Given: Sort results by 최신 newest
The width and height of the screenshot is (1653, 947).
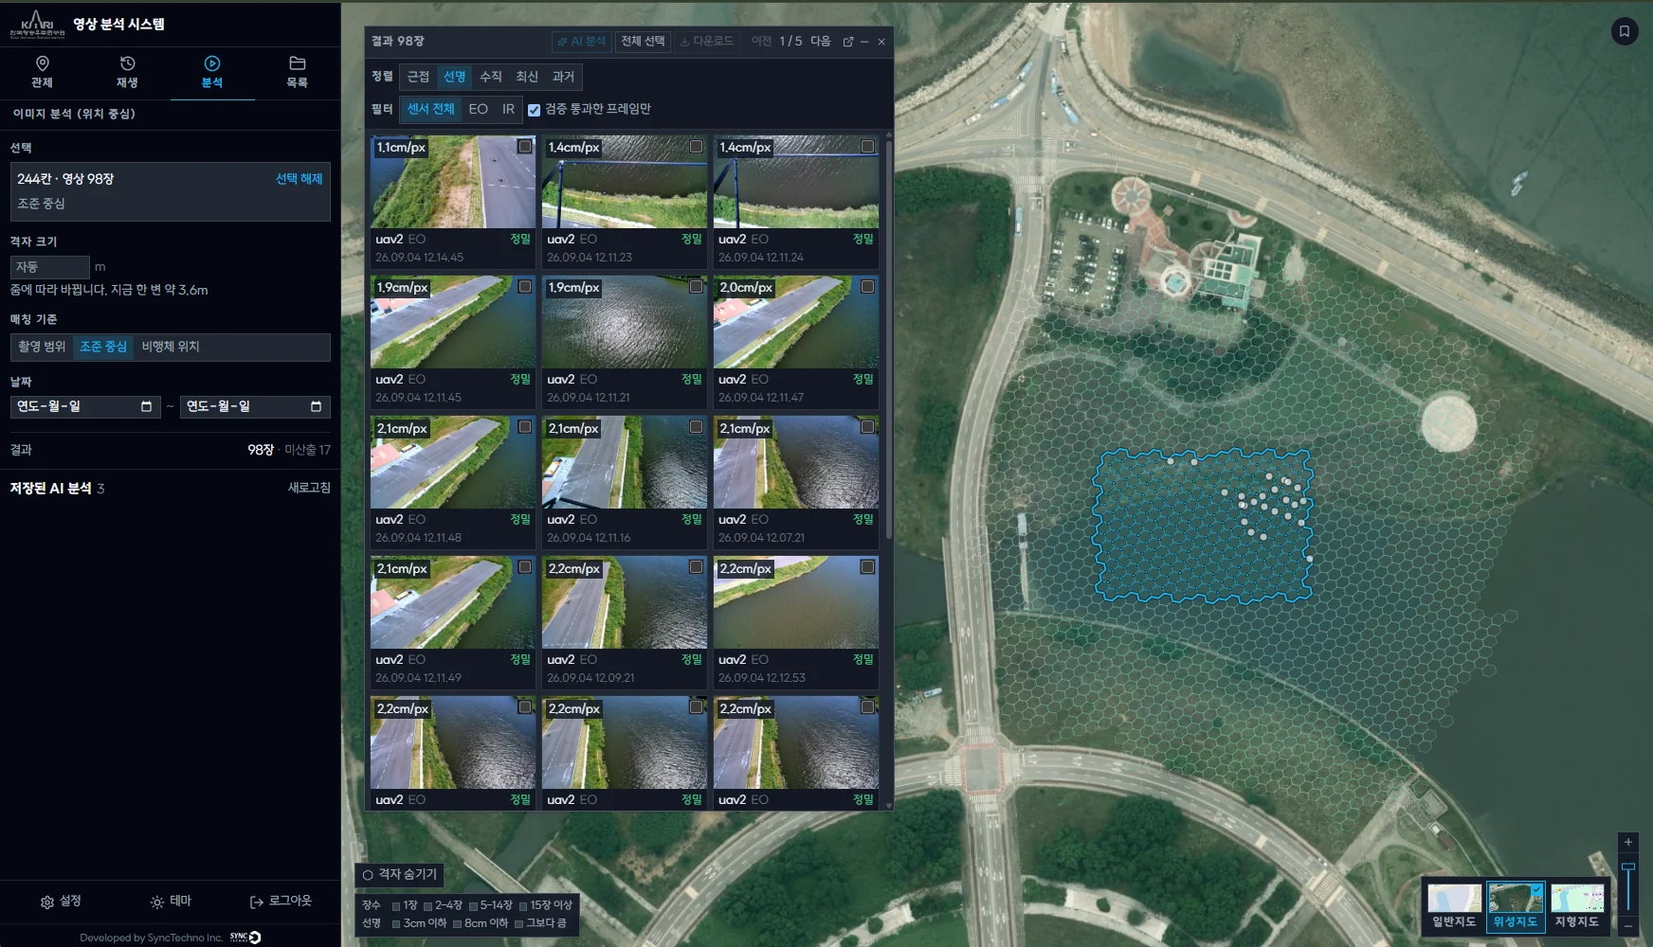Looking at the screenshot, I should [527, 77].
